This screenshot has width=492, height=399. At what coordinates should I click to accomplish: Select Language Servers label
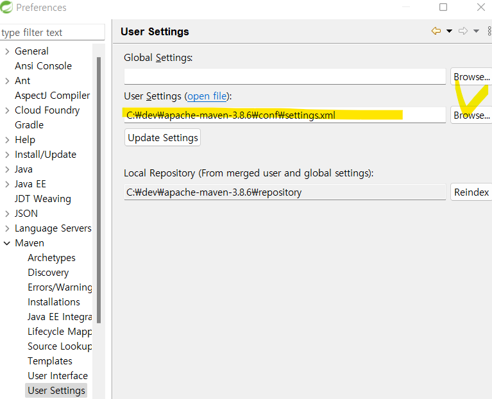click(53, 228)
